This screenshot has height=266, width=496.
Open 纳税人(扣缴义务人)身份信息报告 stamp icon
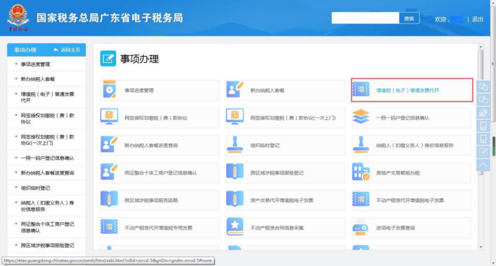point(360,145)
